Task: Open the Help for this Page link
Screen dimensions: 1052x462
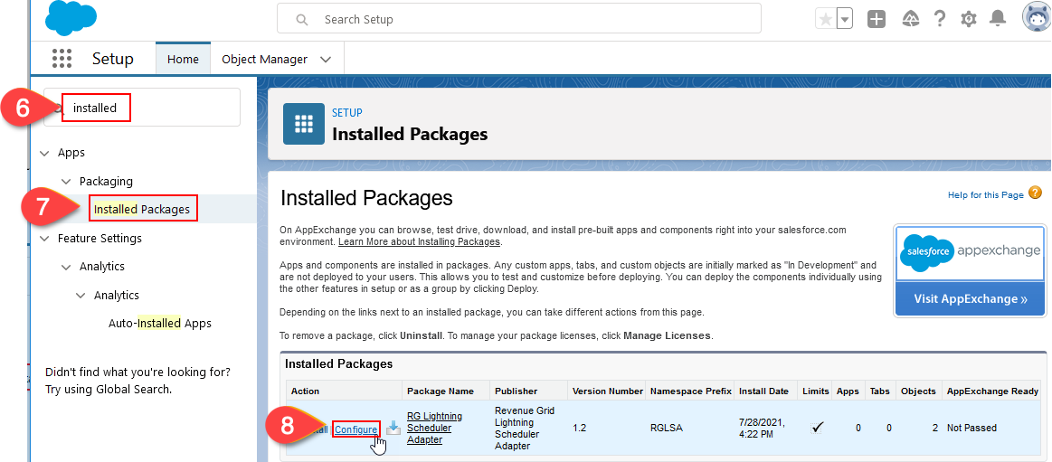Action: (986, 194)
